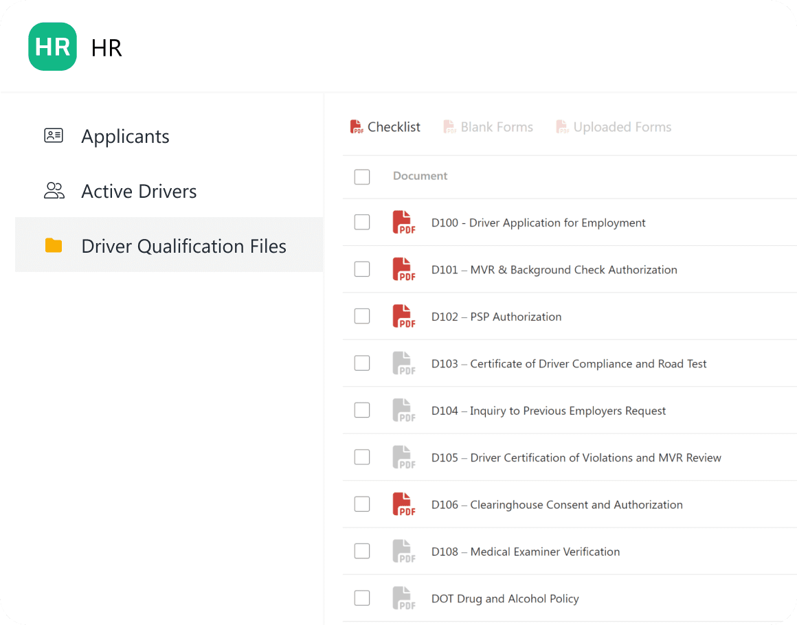Open the red PDF icon for D102
The height and width of the screenshot is (625, 797).
click(x=404, y=316)
